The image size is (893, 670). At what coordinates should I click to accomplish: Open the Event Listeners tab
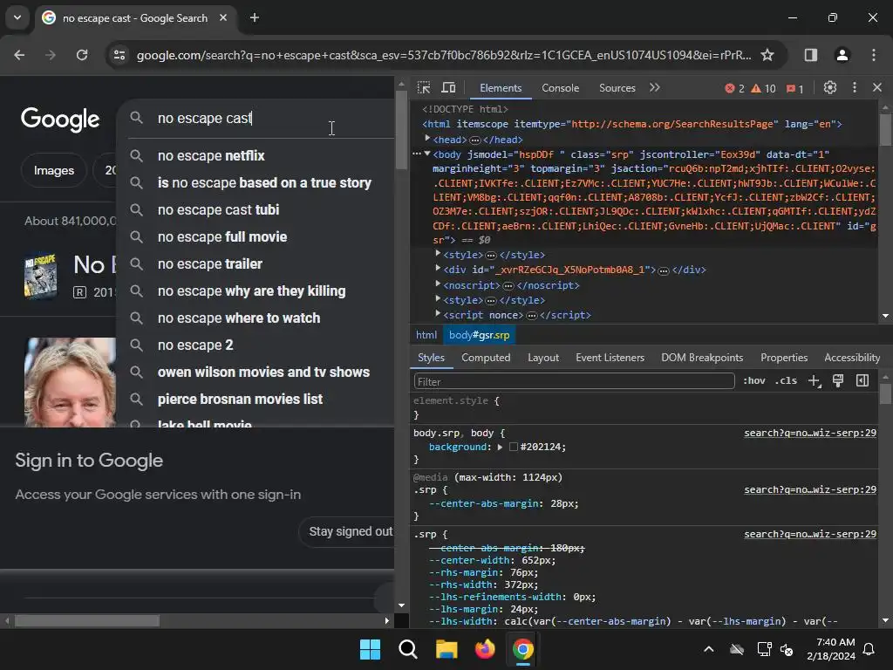tap(610, 358)
